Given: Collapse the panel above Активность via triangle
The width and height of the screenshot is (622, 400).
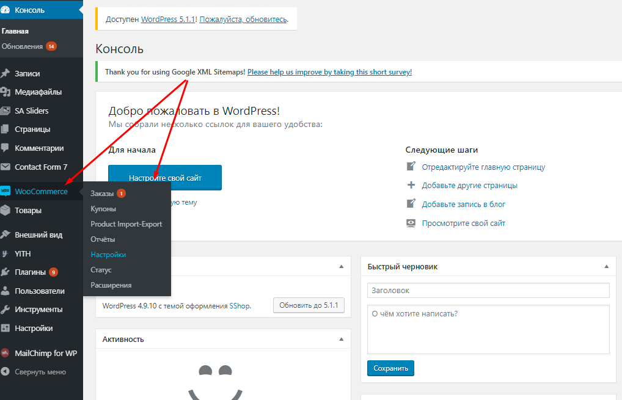Looking at the screenshot, I should [x=341, y=266].
